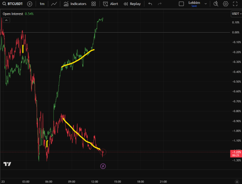Open the Lekkim layout name

(x=194, y=3)
